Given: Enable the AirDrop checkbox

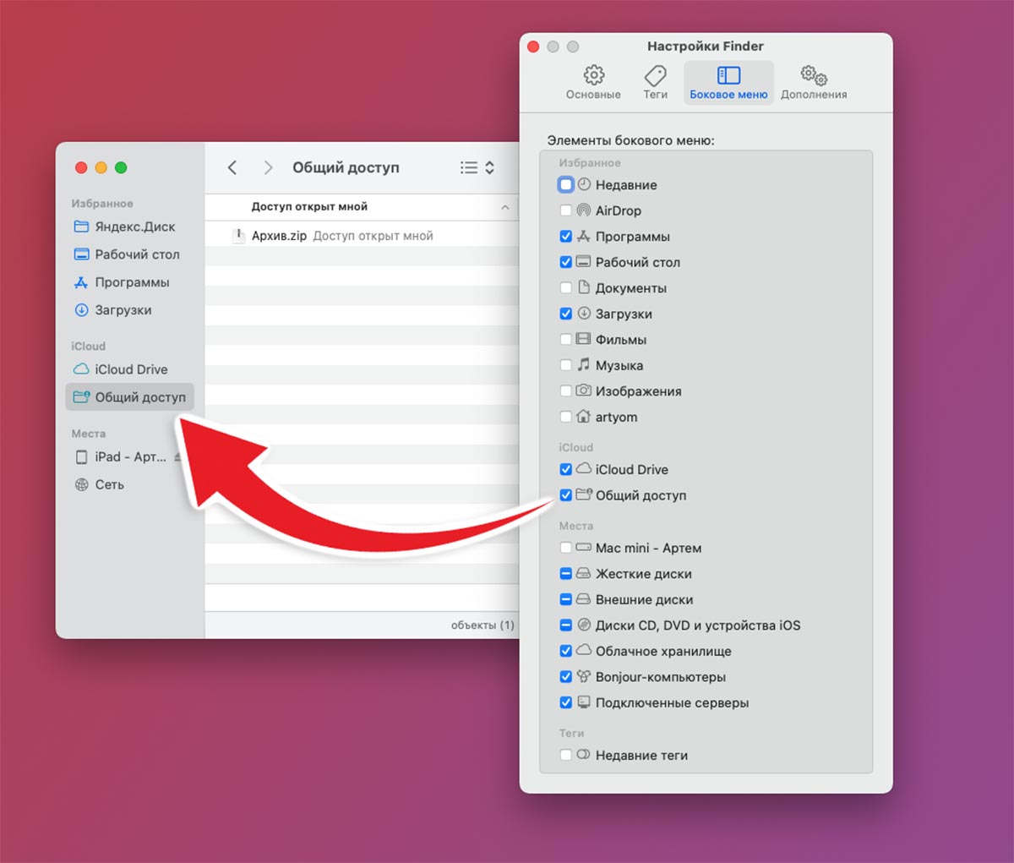Looking at the screenshot, I should [x=566, y=210].
